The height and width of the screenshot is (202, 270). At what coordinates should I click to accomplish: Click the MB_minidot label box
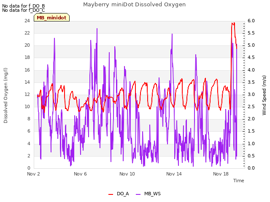51,17
